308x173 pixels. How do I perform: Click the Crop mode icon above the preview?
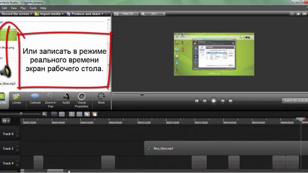pos(292,14)
